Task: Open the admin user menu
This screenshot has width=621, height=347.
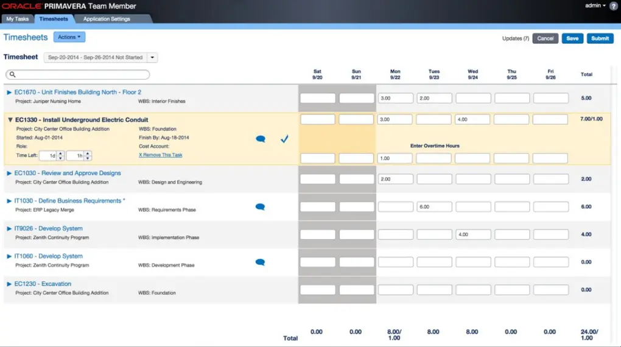Action: click(x=595, y=5)
